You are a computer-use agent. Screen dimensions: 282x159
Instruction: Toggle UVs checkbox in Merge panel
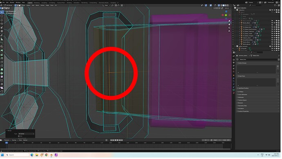[x=19, y=136]
